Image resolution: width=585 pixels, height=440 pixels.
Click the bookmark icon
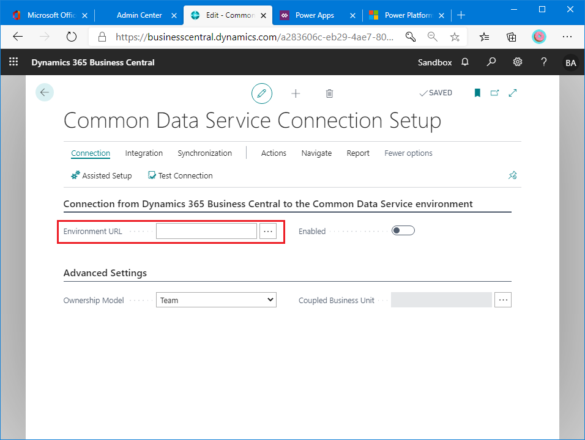pos(477,93)
